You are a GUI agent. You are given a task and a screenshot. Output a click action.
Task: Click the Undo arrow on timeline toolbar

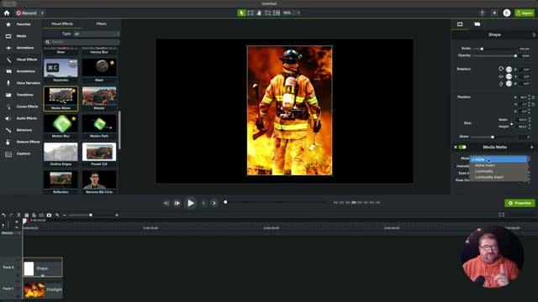tap(3, 215)
